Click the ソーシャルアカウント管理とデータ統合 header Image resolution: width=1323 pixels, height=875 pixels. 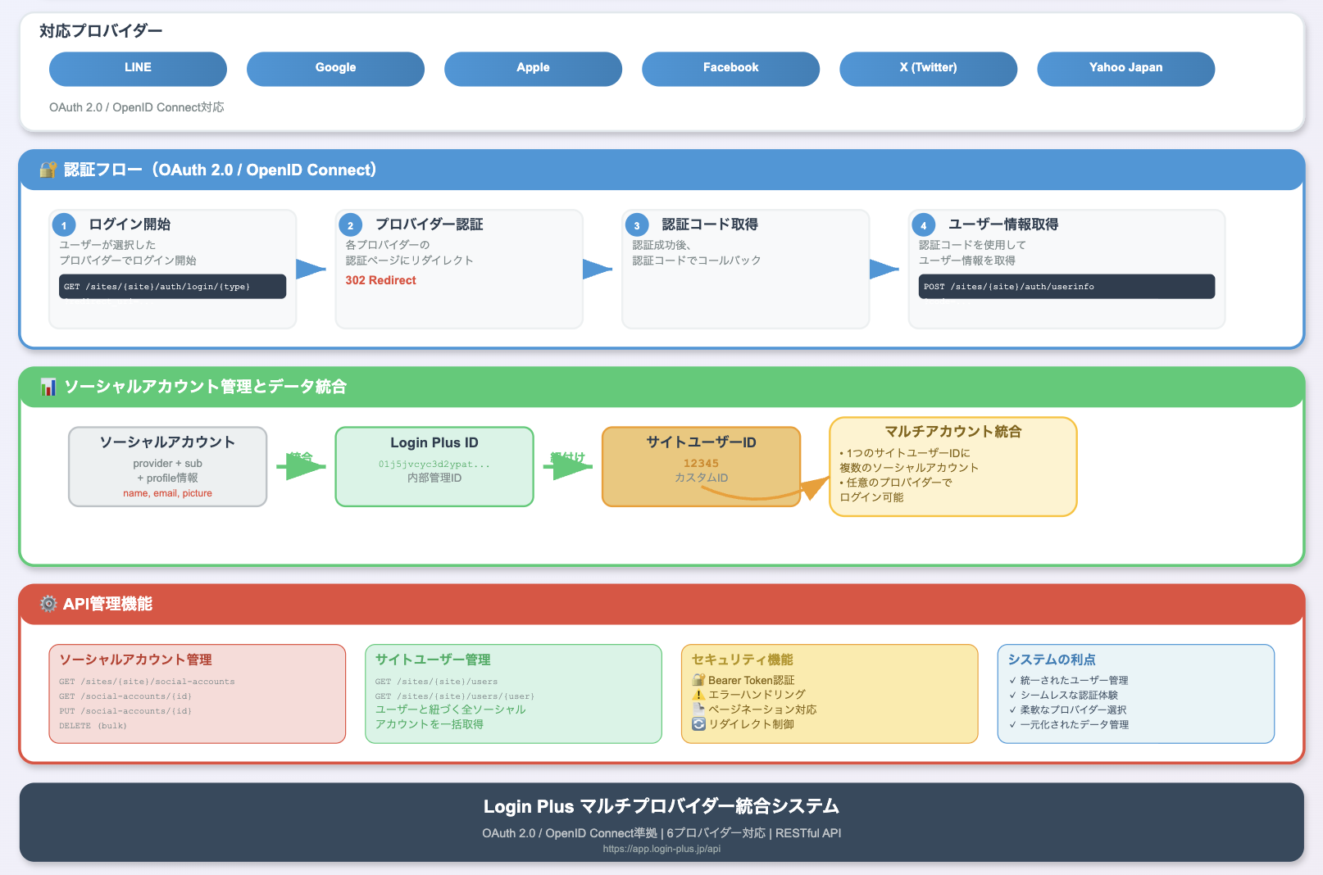(205, 387)
